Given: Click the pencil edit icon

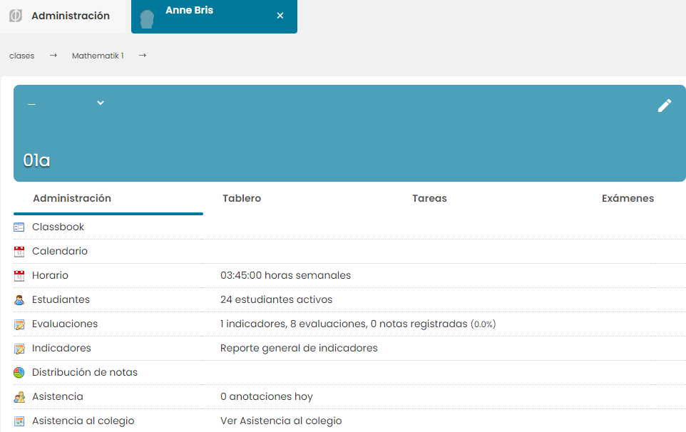Looking at the screenshot, I should click(x=664, y=106).
